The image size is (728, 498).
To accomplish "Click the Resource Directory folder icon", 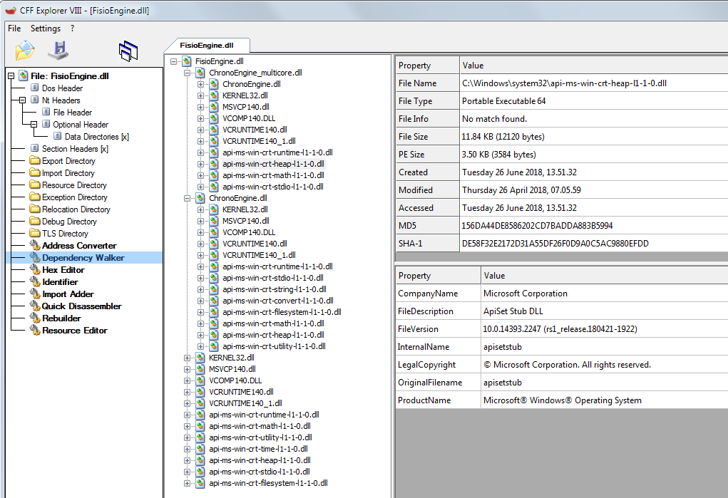I will tap(35, 185).
